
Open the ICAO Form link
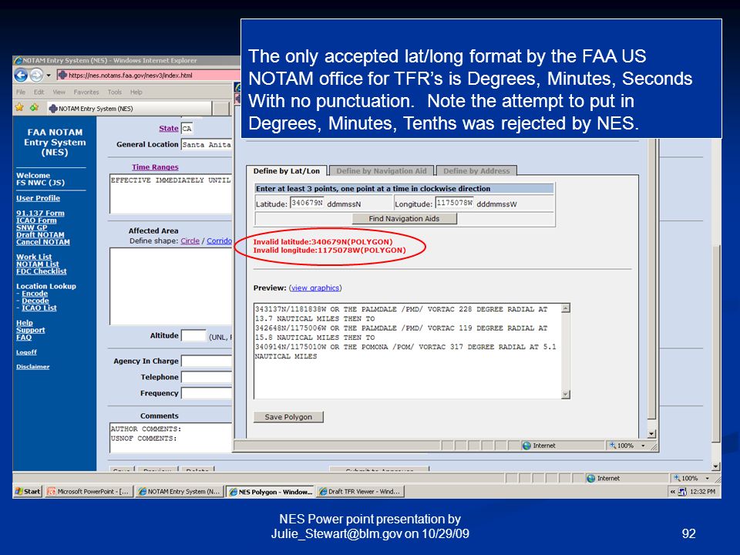(x=36, y=220)
